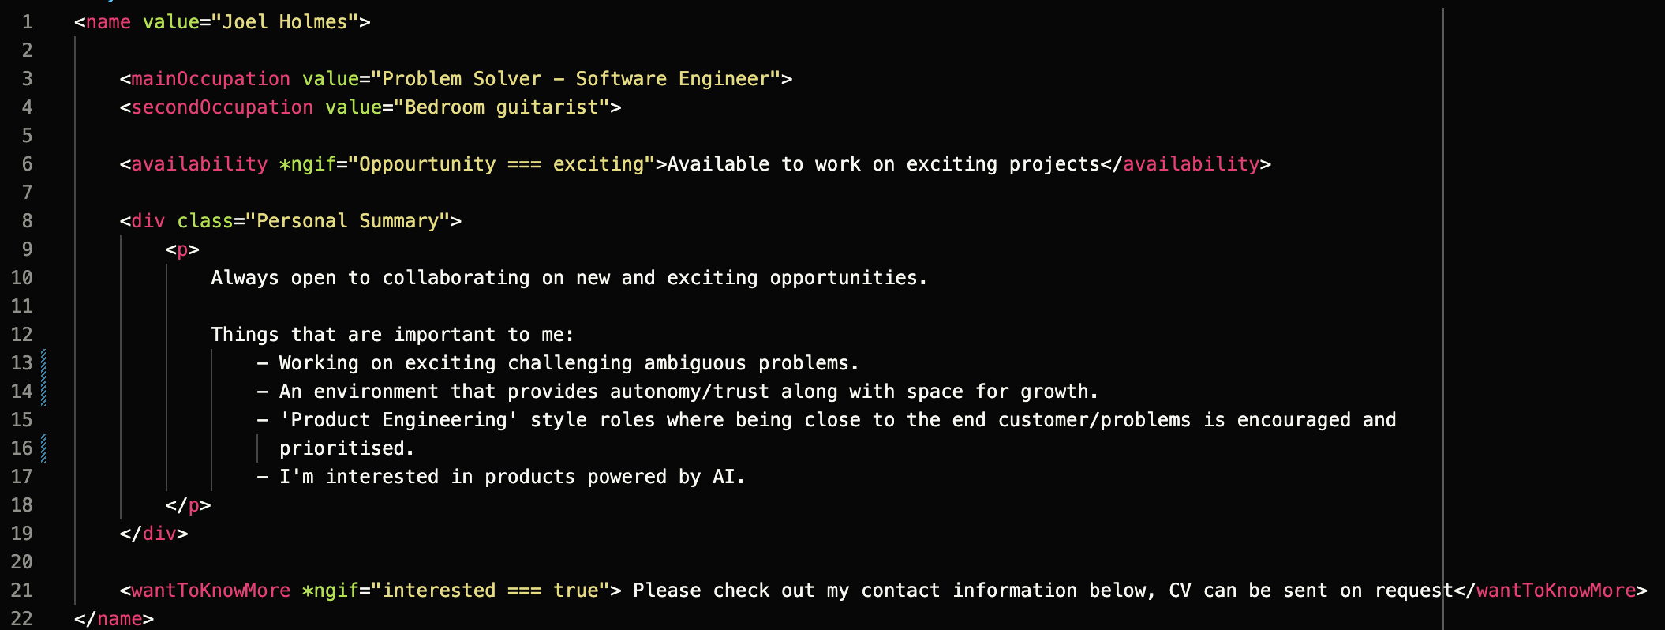Click line number 22 in the gutter
The width and height of the screenshot is (1665, 630).
(x=22, y=619)
